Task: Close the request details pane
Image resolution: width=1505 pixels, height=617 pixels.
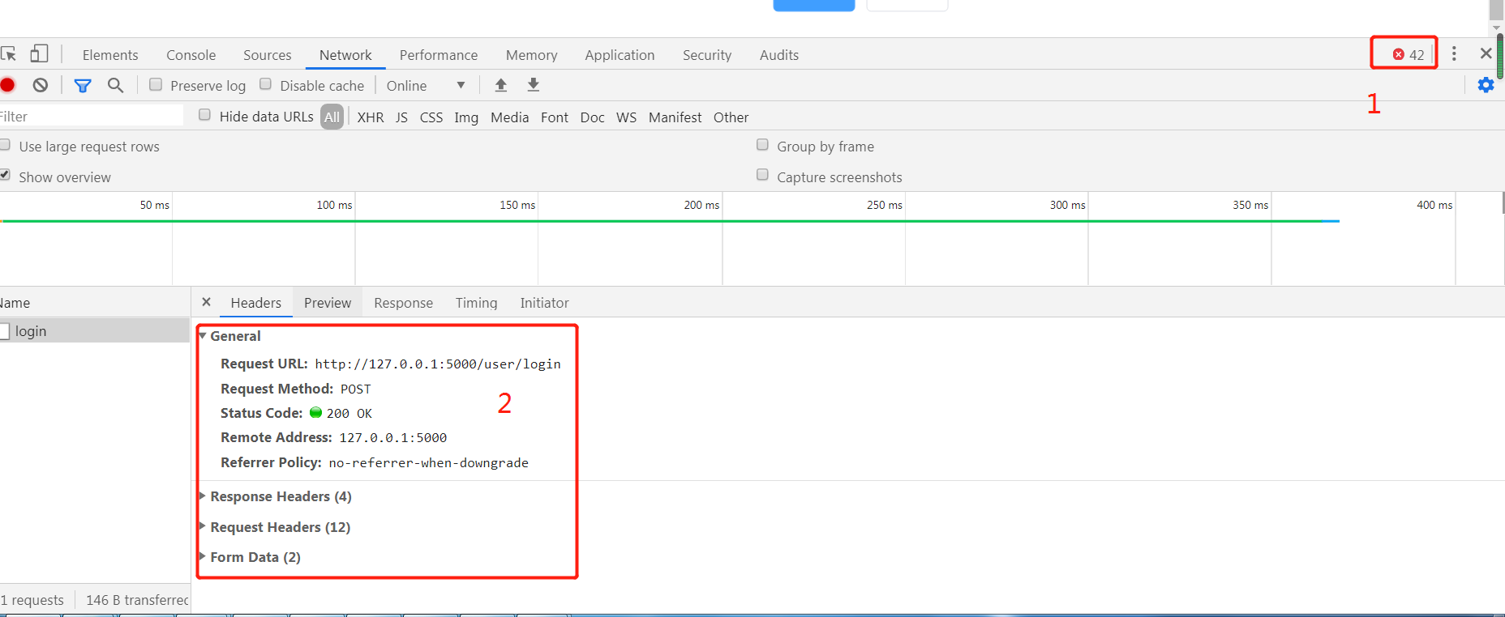Action: tap(206, 302)
